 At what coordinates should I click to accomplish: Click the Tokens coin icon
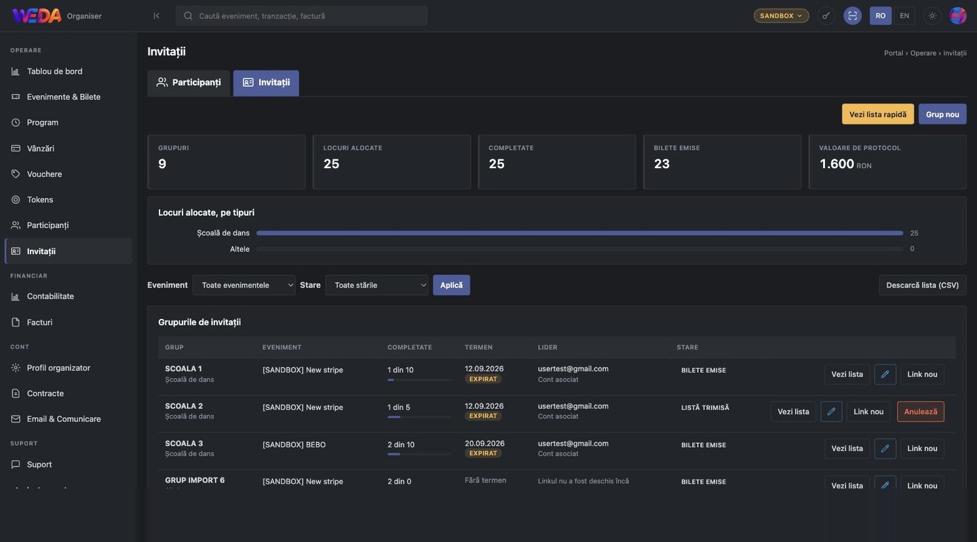pyautogui.click(x=16, y=200)
